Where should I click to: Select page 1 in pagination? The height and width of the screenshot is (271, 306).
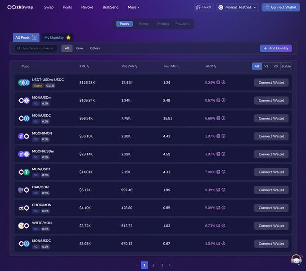144,265
